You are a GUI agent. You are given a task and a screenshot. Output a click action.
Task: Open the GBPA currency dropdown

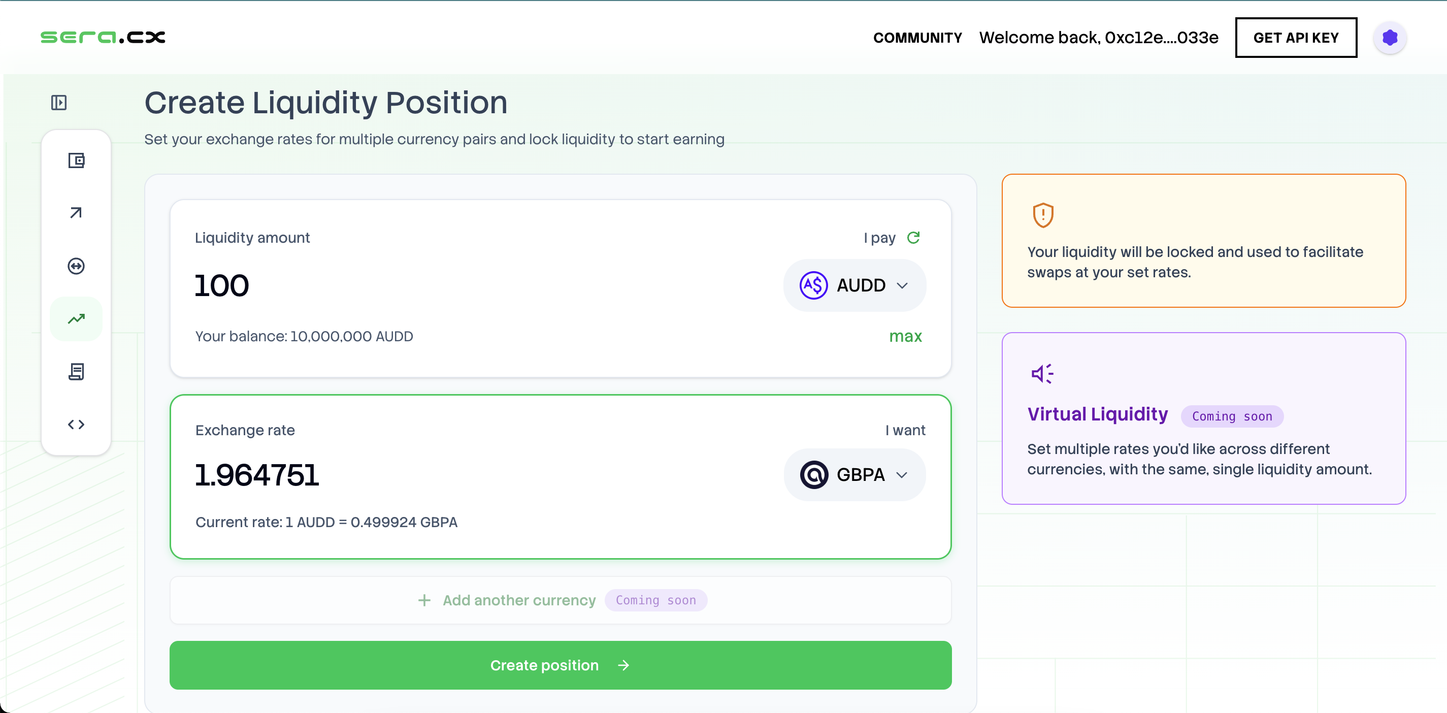point(854,474)
